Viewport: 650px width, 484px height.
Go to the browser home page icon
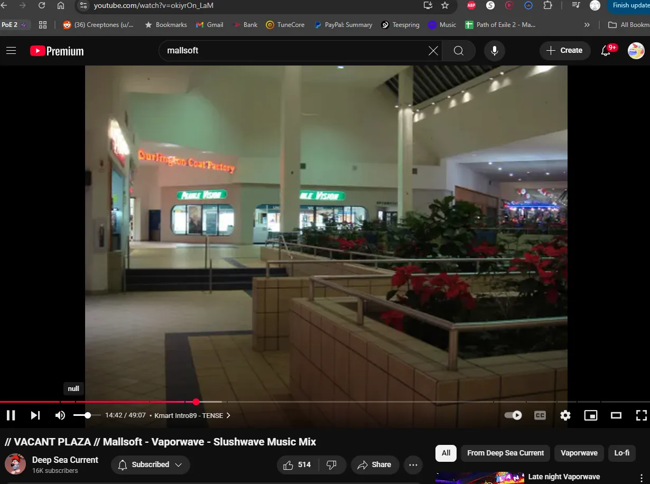(61, 5)
